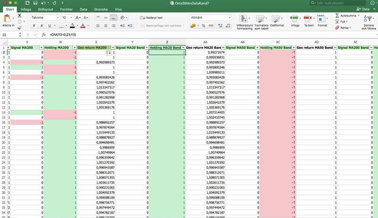Viewport: 378px width, 218px height.
Task: Toggle underline formatting (U)
Action: [x=49, y=25]
